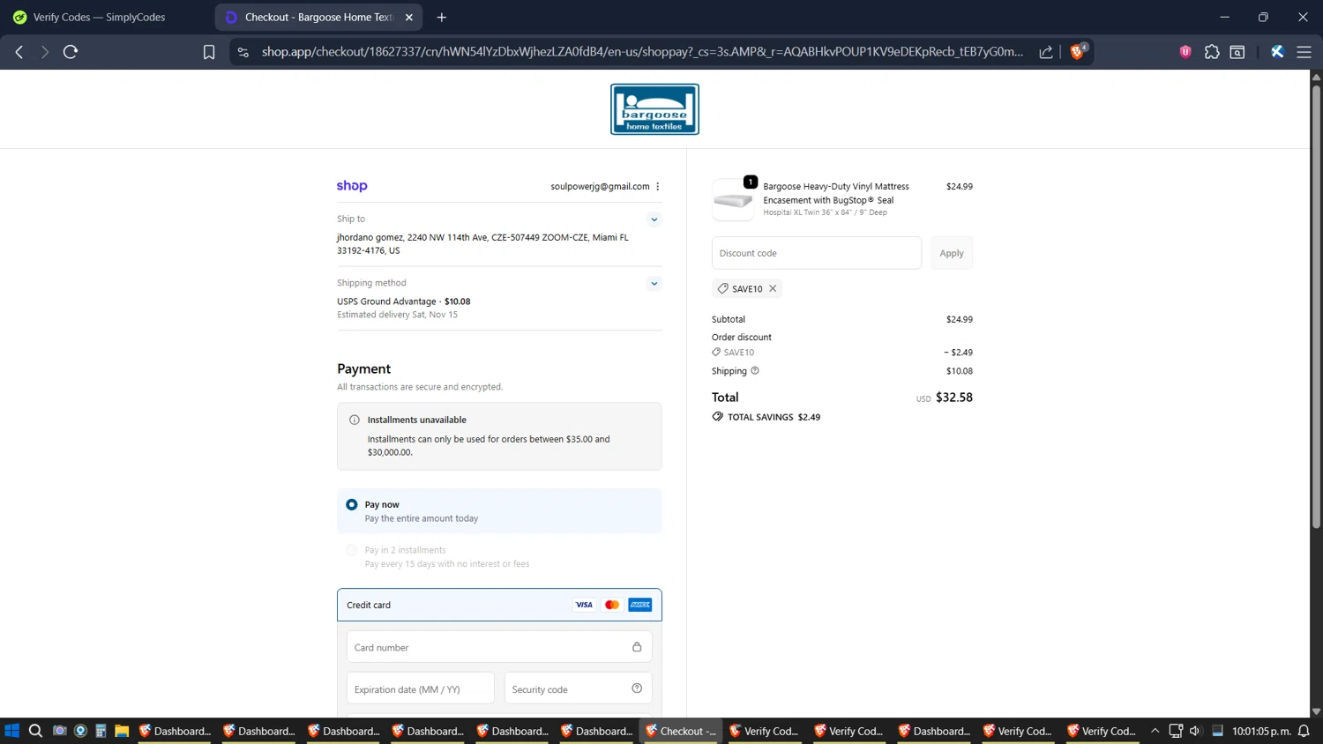Click the TOTAL SAVINGS tag icon
The width and height of the screenshot is (1323, 744).
coord(718,417)
